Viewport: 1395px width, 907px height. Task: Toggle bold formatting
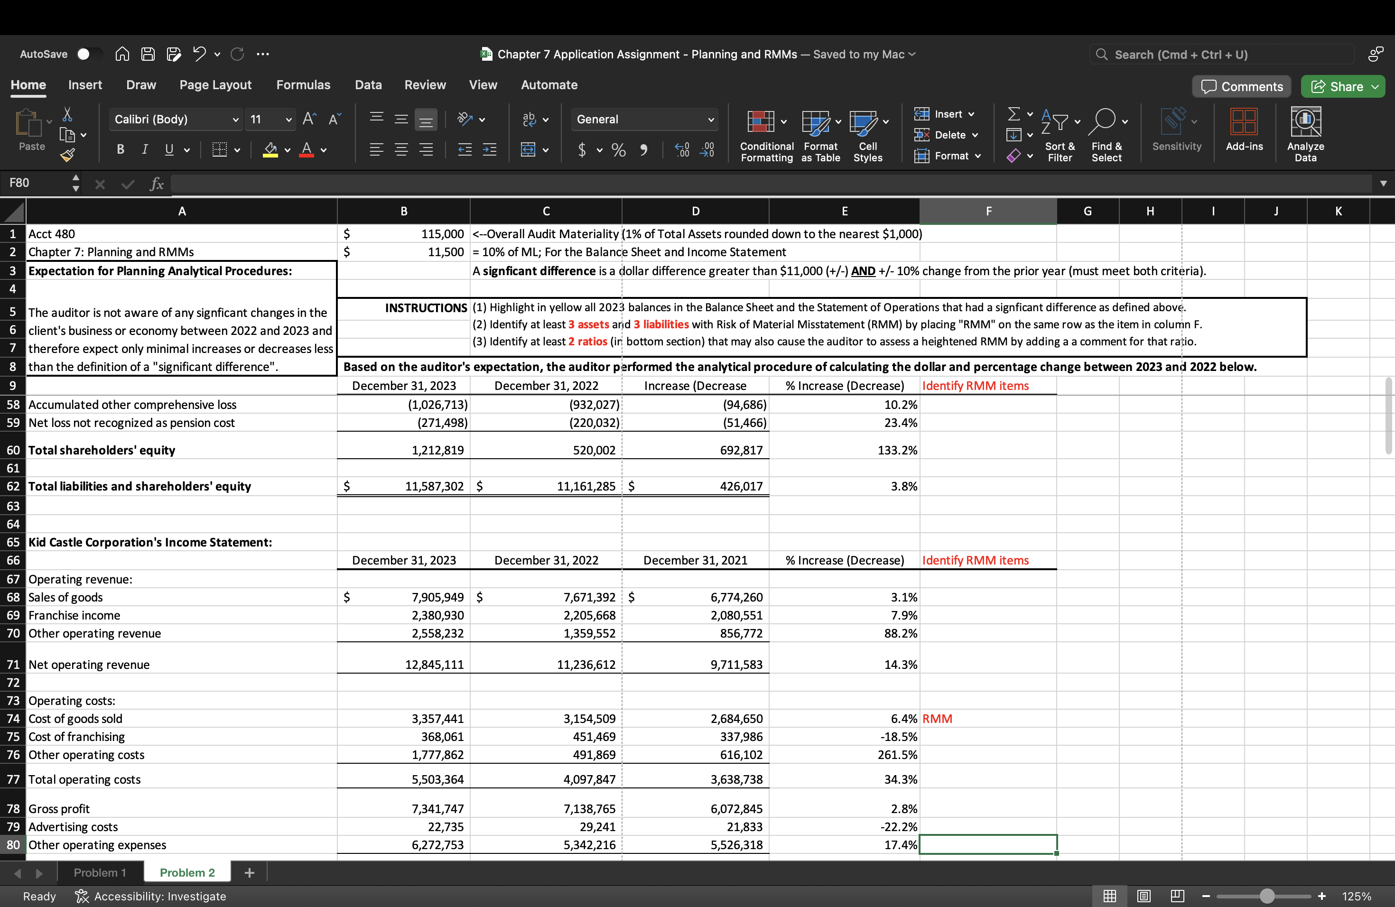(120, 150)
